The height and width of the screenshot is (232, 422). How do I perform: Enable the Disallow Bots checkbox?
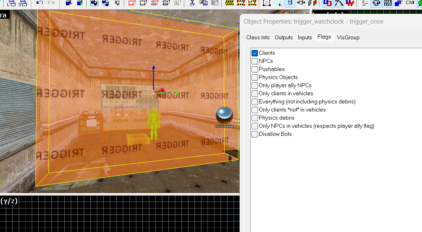point(255,134)
